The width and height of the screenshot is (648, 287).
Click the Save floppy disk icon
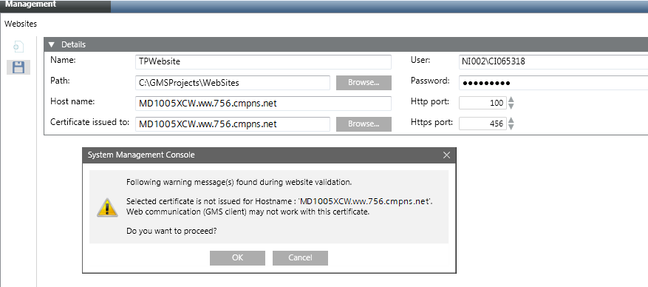[x=18, y=67]
